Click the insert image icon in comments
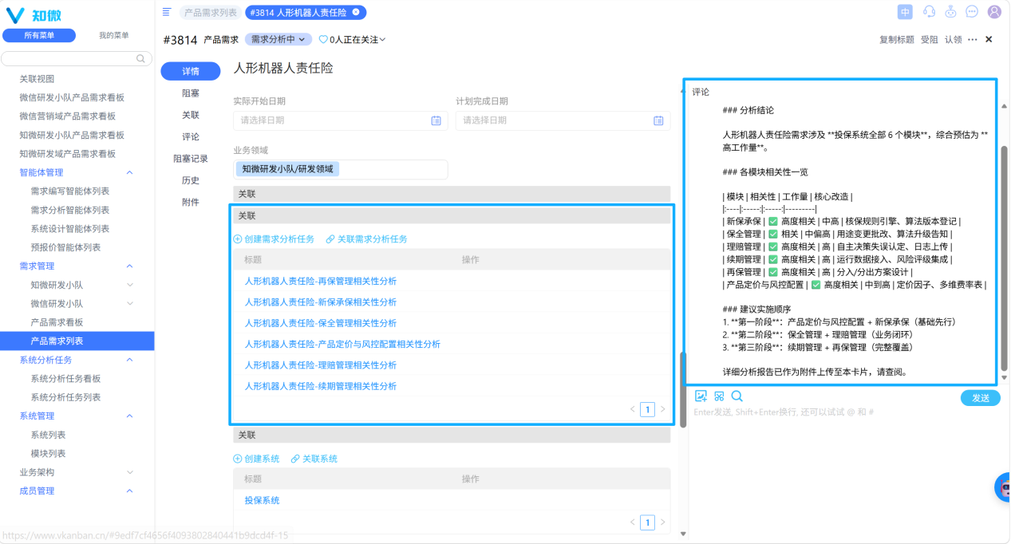The image size is (1011, 544). [x=701, y=396]
